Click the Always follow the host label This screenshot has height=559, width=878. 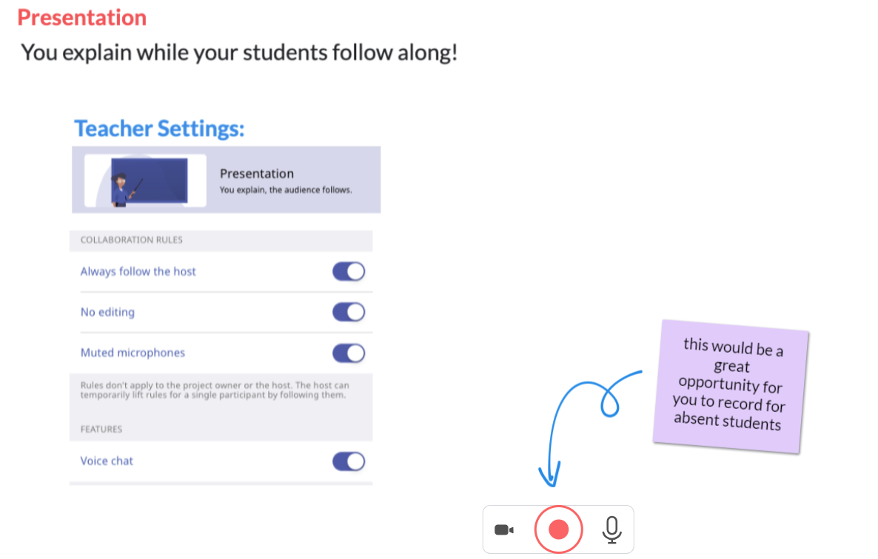click(x=138, y=271)
